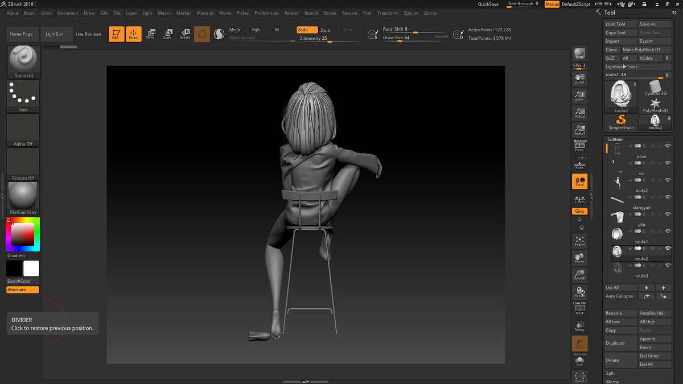Open the Document menu
Viewport: 683px width, 384px height.
(x=68, y=13)
